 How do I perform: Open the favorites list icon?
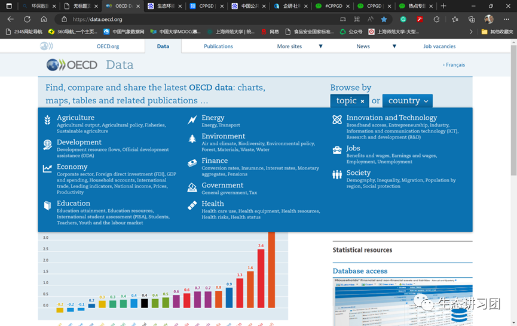click(455, 20)
